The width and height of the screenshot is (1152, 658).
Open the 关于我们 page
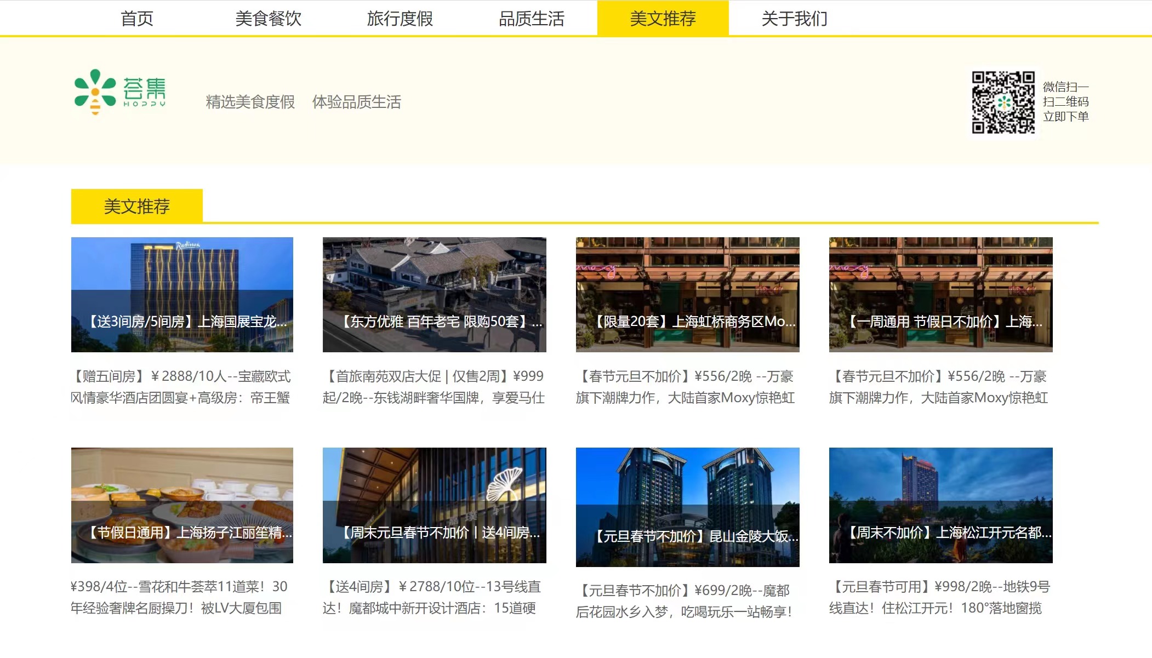pos(794,19)
